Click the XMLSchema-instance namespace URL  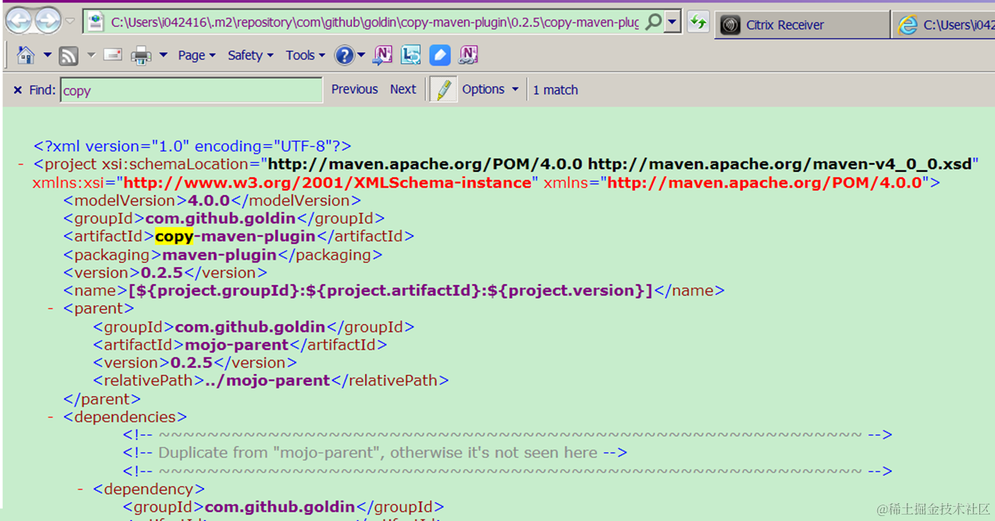point(328,182)
